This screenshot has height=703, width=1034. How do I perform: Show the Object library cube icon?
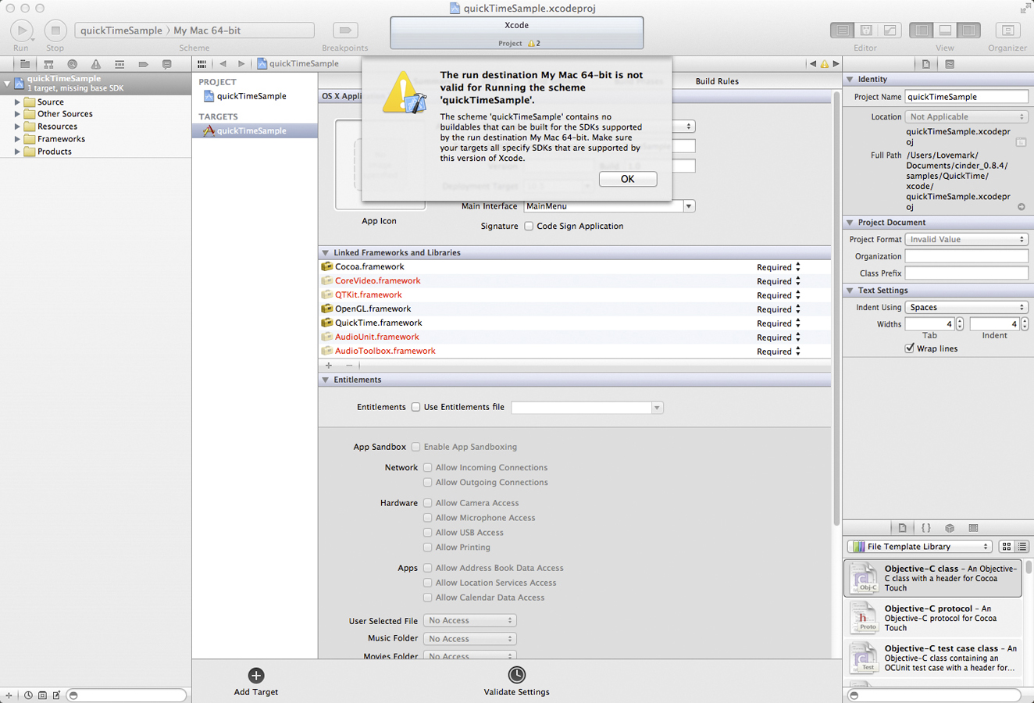[950, 528]
